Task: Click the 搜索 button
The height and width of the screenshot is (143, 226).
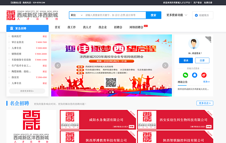Action: (154, 15)
